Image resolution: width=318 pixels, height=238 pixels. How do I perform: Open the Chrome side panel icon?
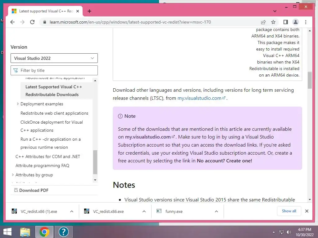click(x=286, y=22)
